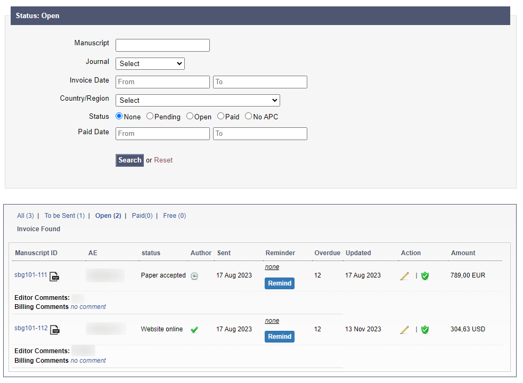Open the Journal dropdown
The width and height of the screenshot is (523, 383).
pyautogui.click(x=150, y=64)
